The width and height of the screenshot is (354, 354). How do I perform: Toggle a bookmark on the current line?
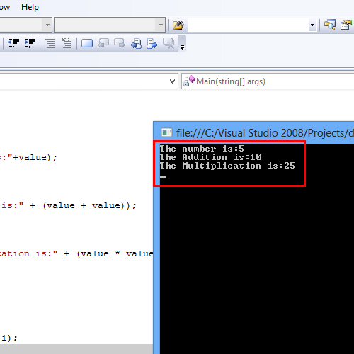click(87, 43)
